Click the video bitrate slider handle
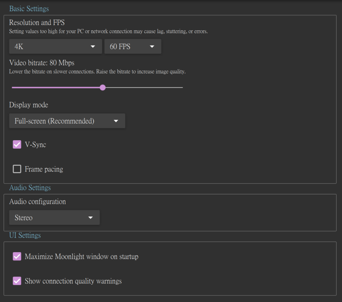The width and height of the screenshot is (342, 302). pos(103,87)
